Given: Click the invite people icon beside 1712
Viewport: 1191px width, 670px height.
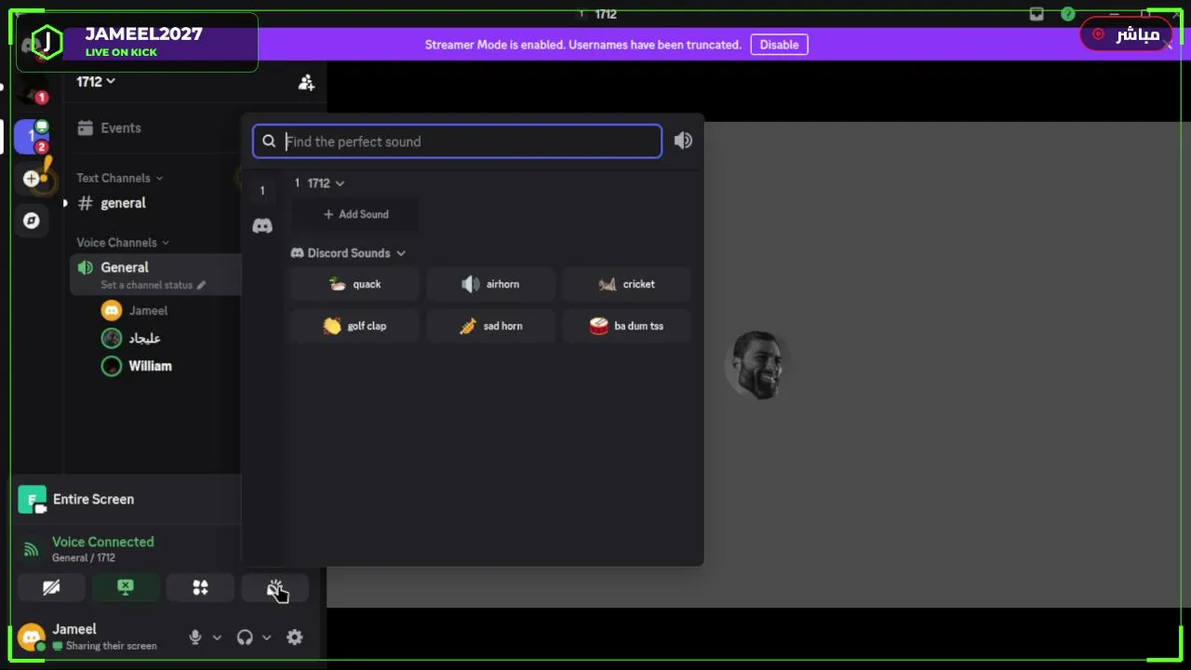Looking at the screenshot, I should 306,82.
